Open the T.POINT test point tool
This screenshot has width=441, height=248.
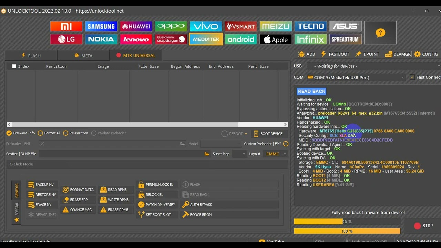pyautogui.click(x=367, y=54)
